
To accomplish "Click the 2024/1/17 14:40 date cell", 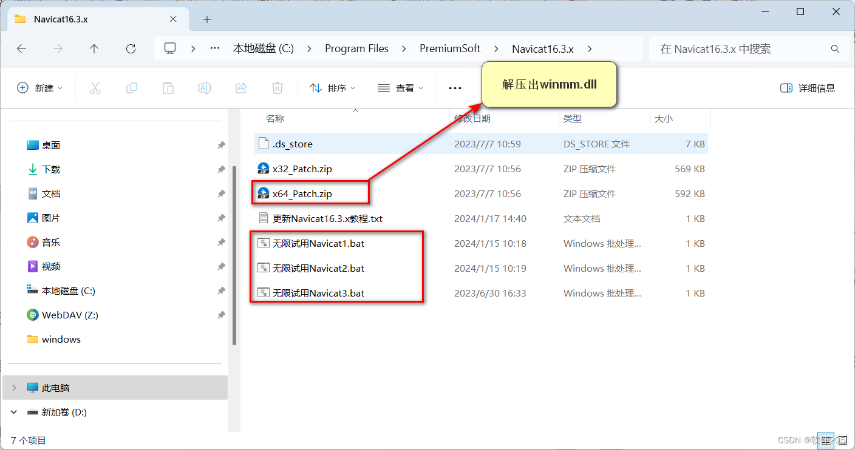I will pyautogui.click(x=490, y=218).
